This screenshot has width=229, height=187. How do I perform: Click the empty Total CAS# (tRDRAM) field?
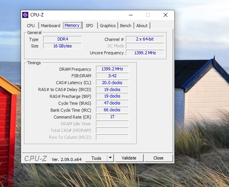pyautogui.click(x=112, y=130)
